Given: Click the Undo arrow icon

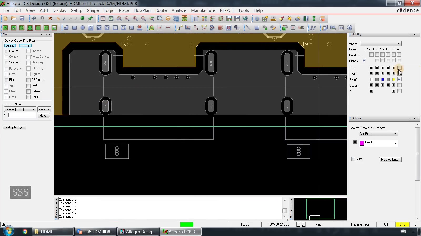Looking at the screenshot, I should click(58, 19).
